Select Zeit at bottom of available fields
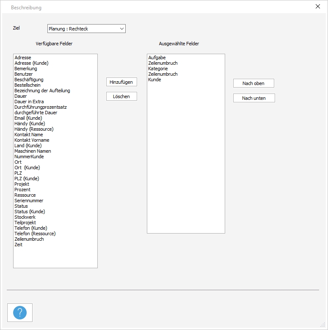 (x=19, y=245)
